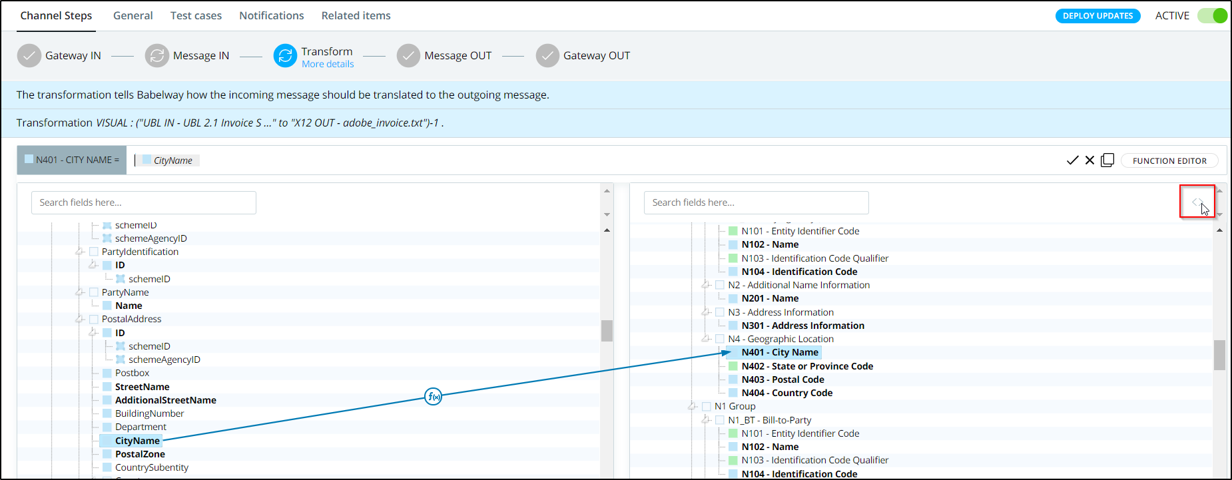Cancel formula with the X icon
This screenshot has height=480, width=1232.
tap(1089, 160)
